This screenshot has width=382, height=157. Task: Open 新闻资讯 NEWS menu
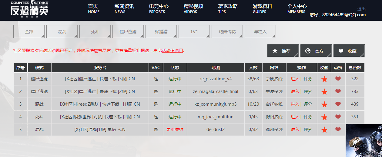[x=124, y=9]
